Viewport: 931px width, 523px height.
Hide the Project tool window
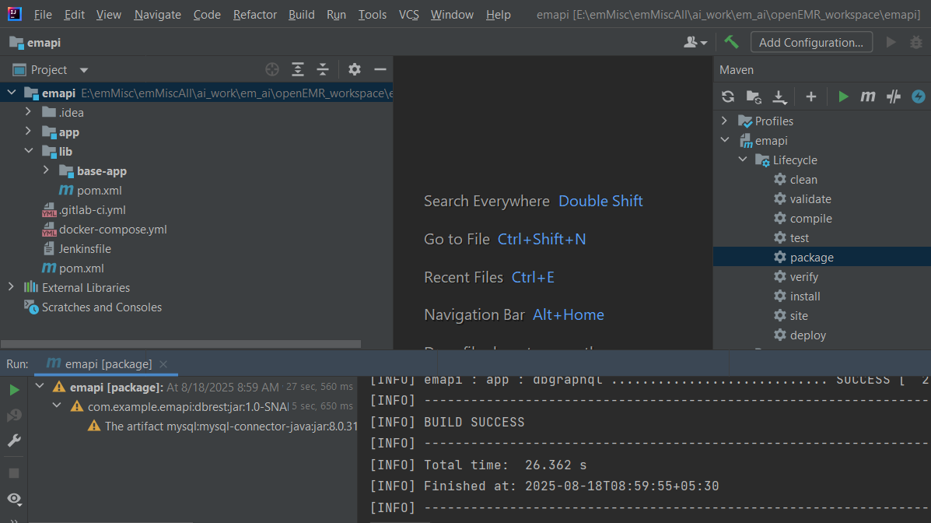[380, 69]
